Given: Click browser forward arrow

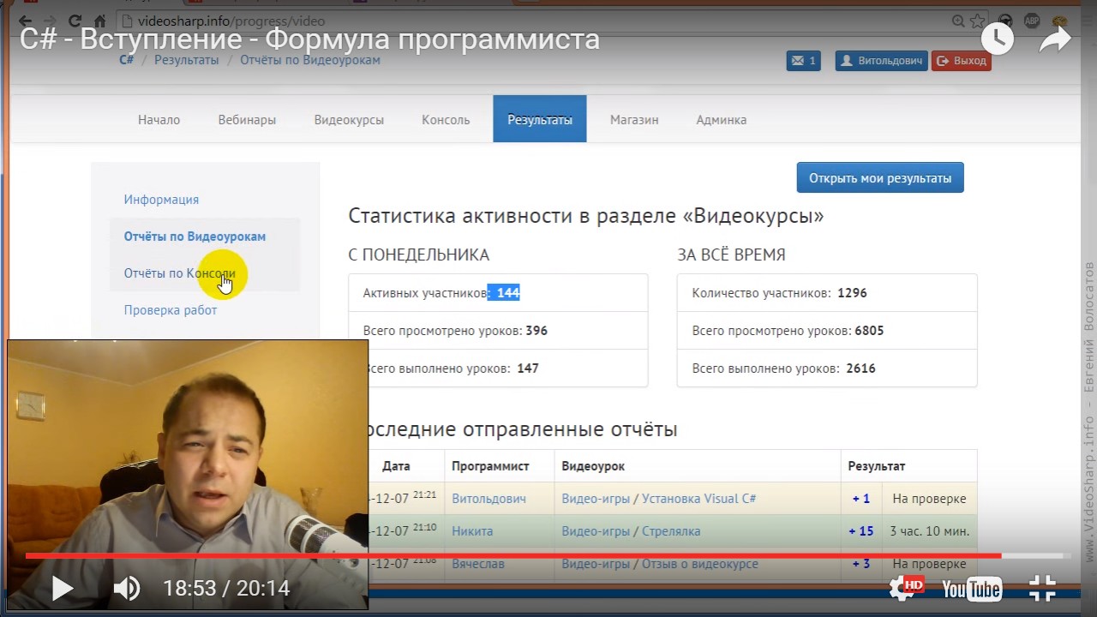Looking at the screenshot, I should coord(51,21).
